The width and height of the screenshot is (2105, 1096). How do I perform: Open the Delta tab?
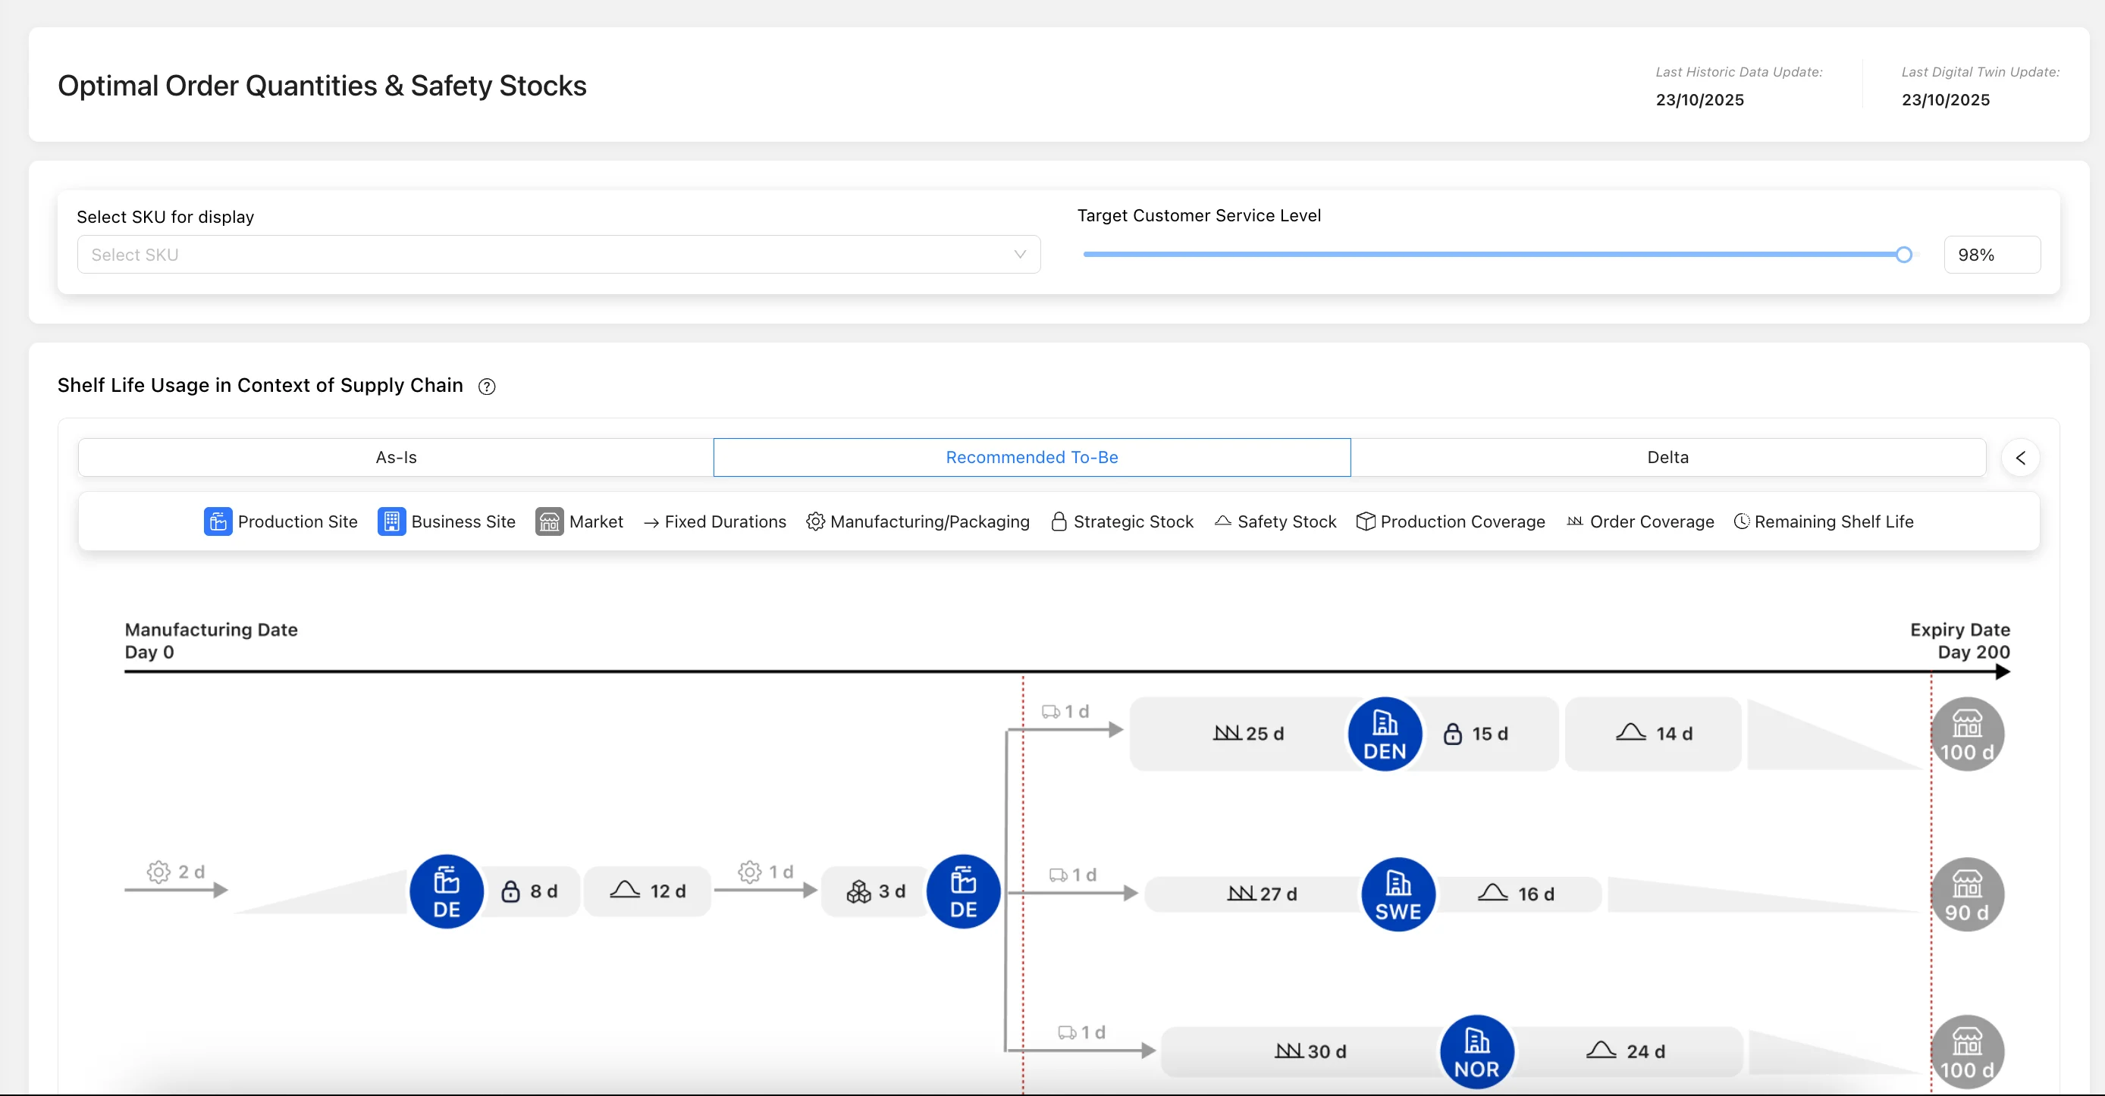(x=1667, y=457)
